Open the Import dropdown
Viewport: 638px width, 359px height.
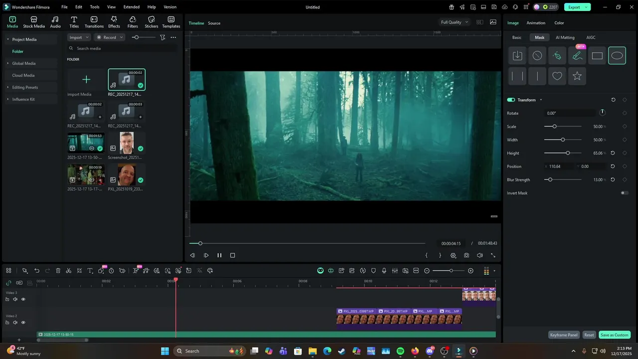(79, 37)
